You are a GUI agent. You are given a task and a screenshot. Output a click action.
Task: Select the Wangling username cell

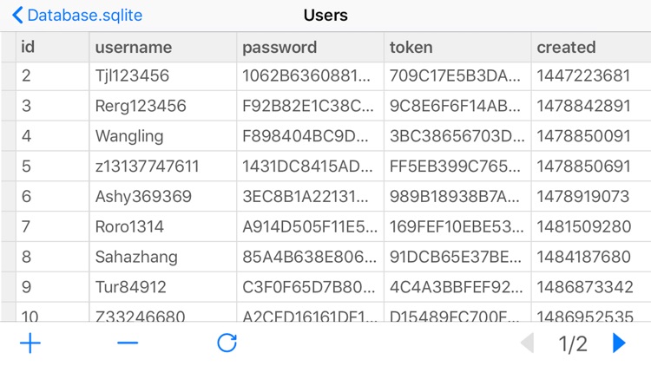[x=163, y=136]
